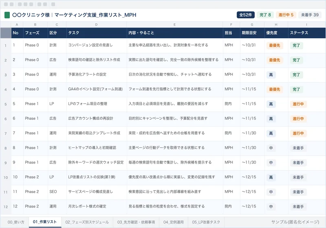Open the 05_LP改善タスク tab
Screen dimensions: 326x228
pos(206,222)
